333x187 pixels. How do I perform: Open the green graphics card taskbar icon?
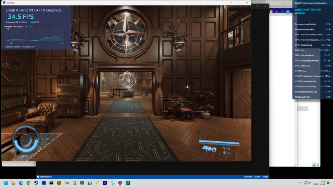point(67,183)
